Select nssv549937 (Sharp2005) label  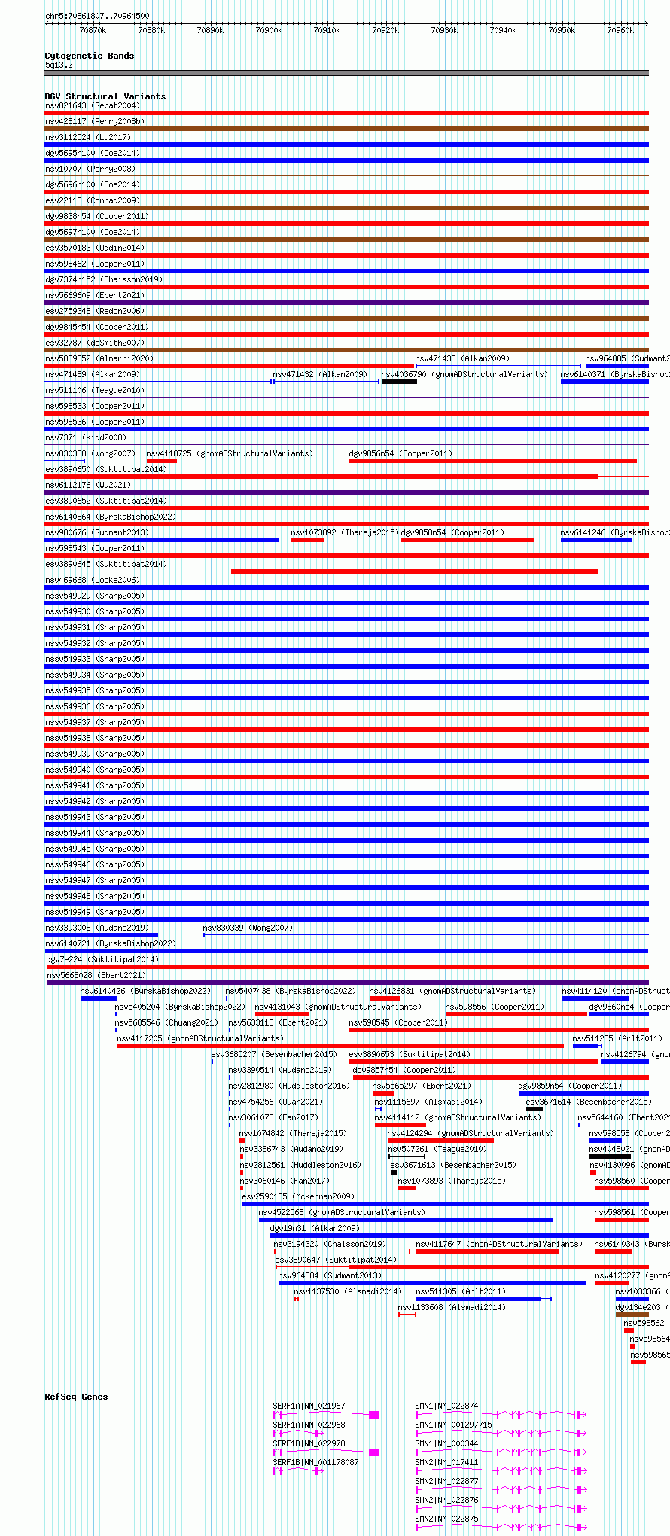tap(95, 722)
